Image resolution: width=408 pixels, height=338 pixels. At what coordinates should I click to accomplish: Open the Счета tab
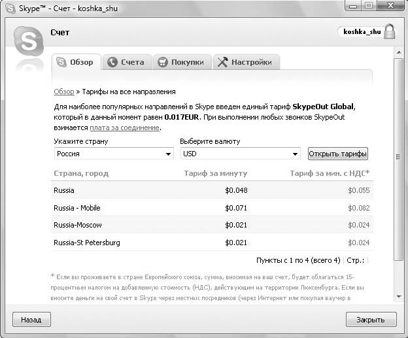(x=127, y=62)
